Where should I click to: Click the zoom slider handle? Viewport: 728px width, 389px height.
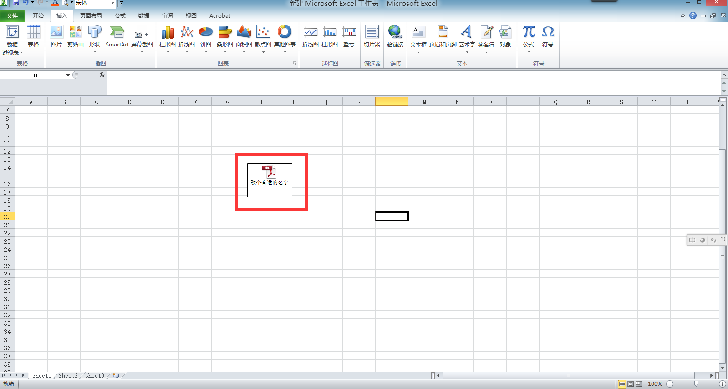[x=696, y=384]
